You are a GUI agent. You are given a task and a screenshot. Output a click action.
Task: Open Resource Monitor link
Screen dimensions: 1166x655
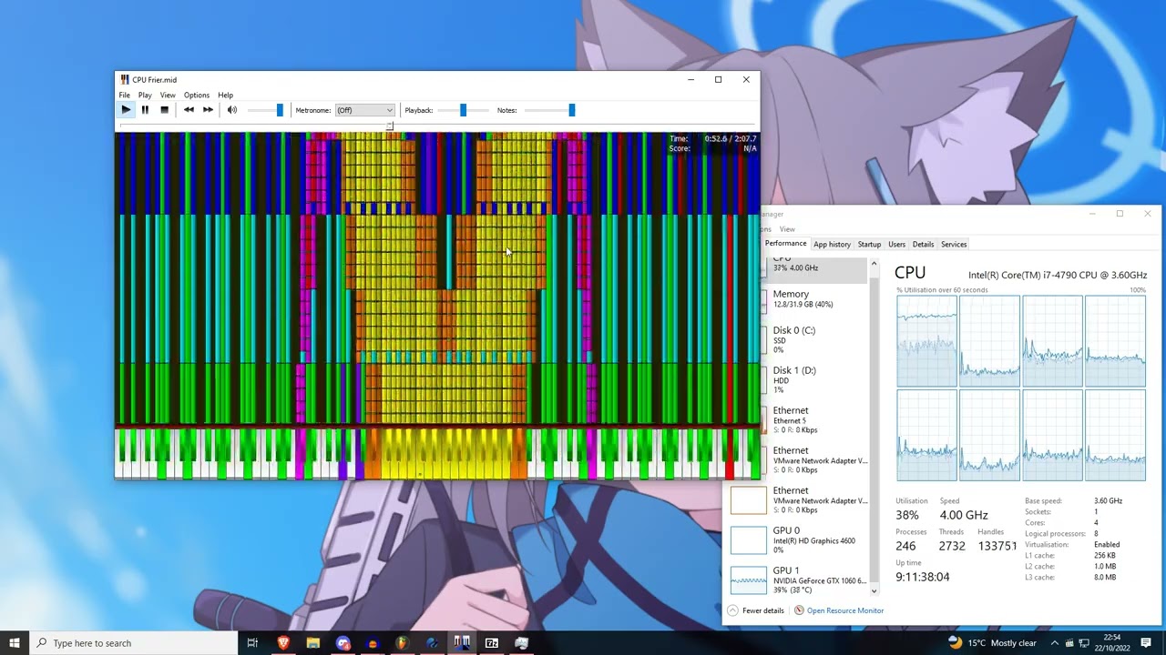(845, 610)
